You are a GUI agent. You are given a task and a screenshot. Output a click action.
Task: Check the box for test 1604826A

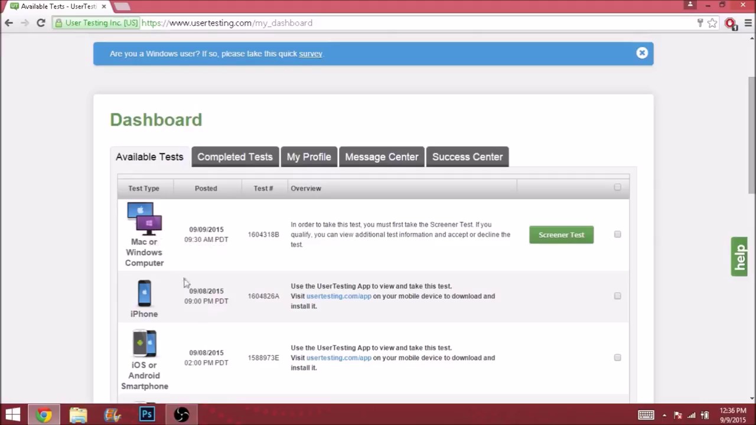coord(617,296)
